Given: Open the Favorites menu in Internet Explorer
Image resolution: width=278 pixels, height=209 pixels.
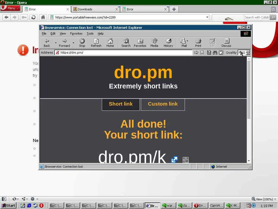Looking at the screenshot, I should [76, 33].
